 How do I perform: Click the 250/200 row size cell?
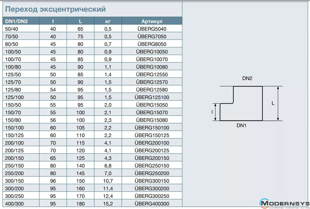(x=14, y=173)
